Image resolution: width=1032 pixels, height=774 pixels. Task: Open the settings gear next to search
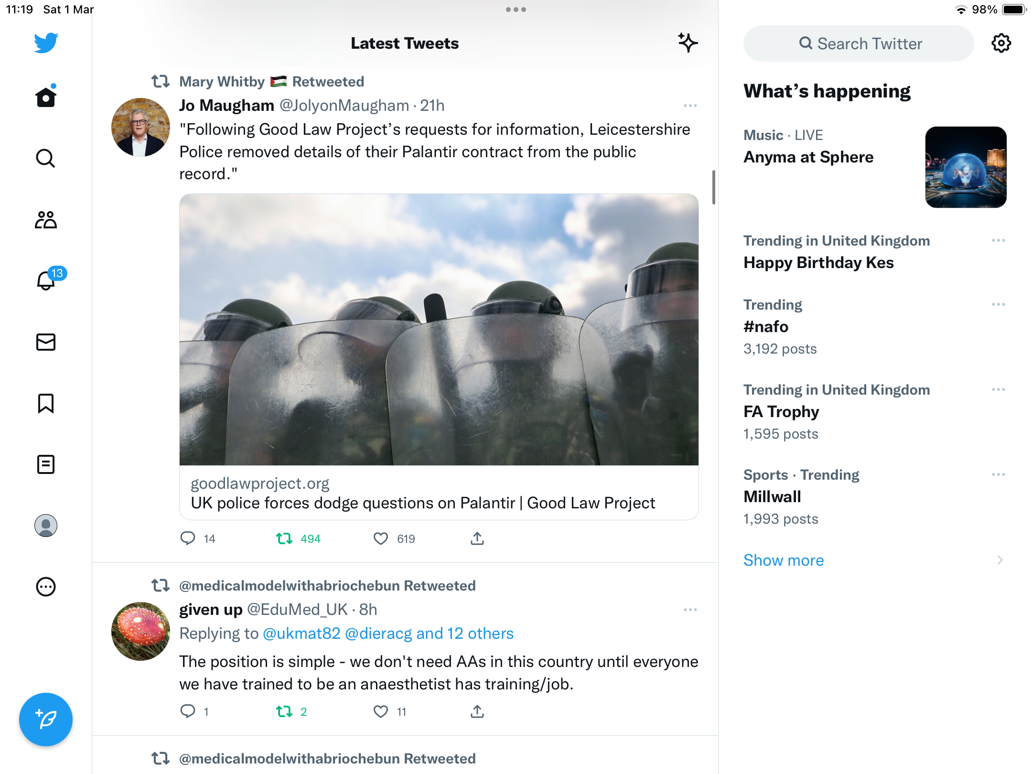tap(1001, 43)
